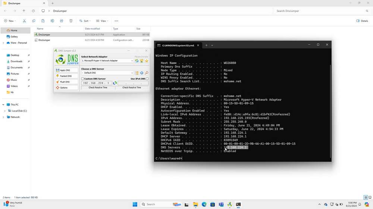Click the magnifier icon beside DNS server dropdown
The height and width of the screenshot is (209, 373).
pyautogui.click(x=147, y=73)
